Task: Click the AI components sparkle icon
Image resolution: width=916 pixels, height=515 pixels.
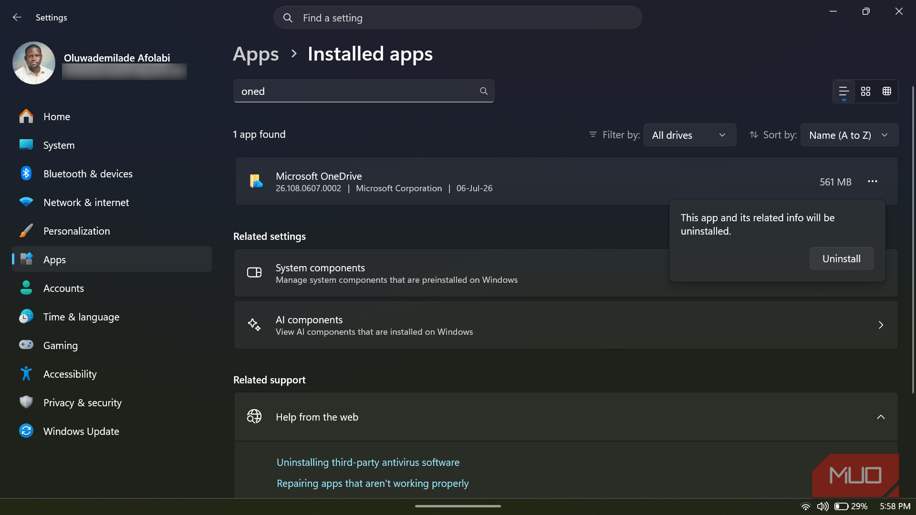Action: pos(254,325)
